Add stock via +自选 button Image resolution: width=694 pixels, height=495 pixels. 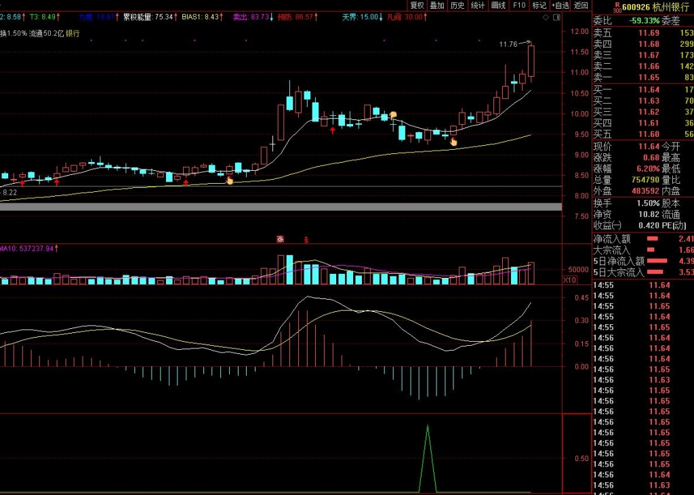[x=560, y=5]
